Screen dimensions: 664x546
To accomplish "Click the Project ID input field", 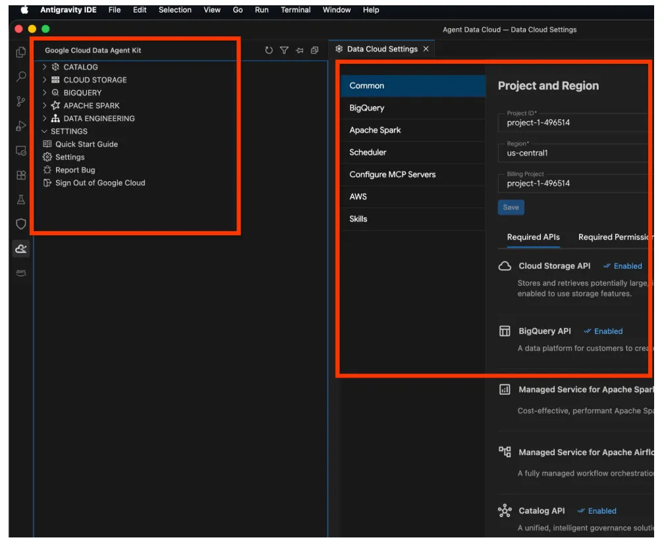I will click(576, 123).
